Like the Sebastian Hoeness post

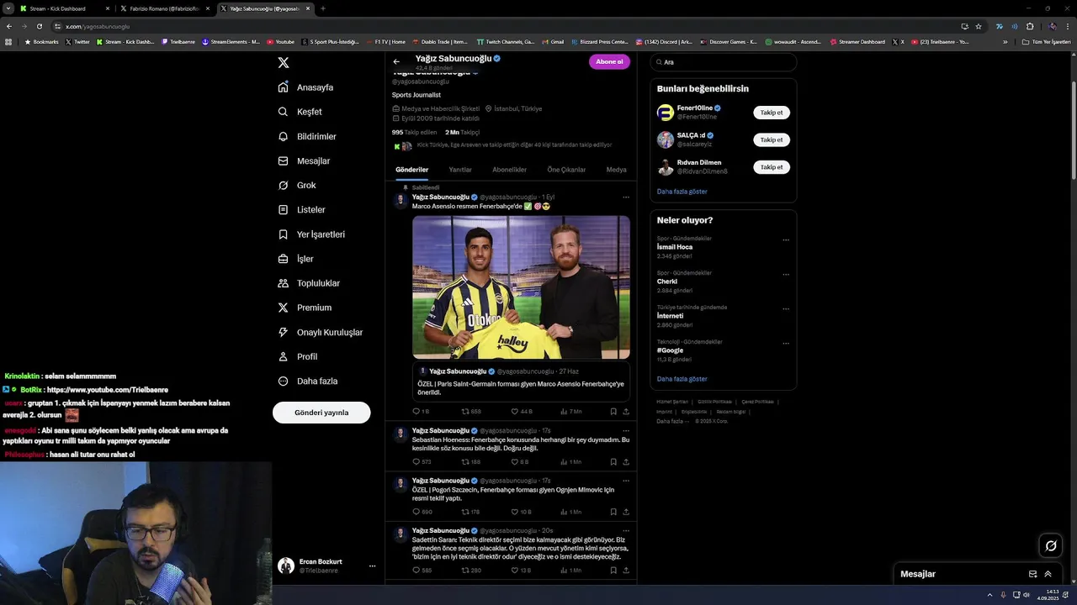[x=520, y=461]
